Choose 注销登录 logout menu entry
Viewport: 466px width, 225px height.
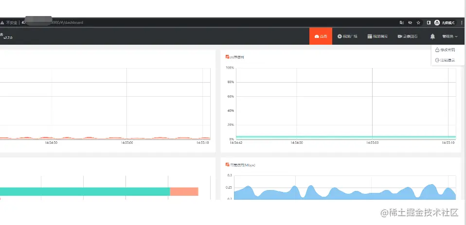(x=445, y=60)
